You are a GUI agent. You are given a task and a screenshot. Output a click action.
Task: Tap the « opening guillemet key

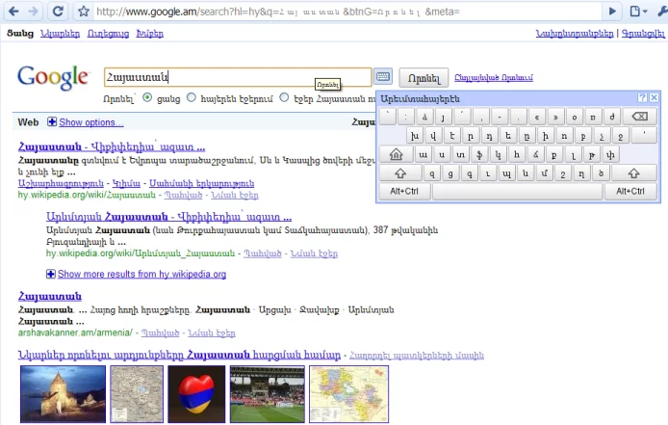537,117
